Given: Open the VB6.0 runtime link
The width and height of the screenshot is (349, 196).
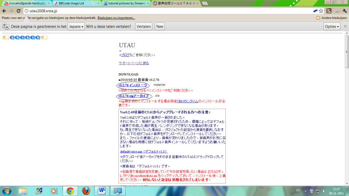Looking at the screenshot, I should (187, 101).
